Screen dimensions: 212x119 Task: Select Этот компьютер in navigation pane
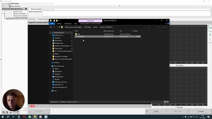point(59,66)
